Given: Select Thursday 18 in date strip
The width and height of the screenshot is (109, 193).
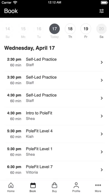Looking at the screenshot, I should [x=70, y=29].
